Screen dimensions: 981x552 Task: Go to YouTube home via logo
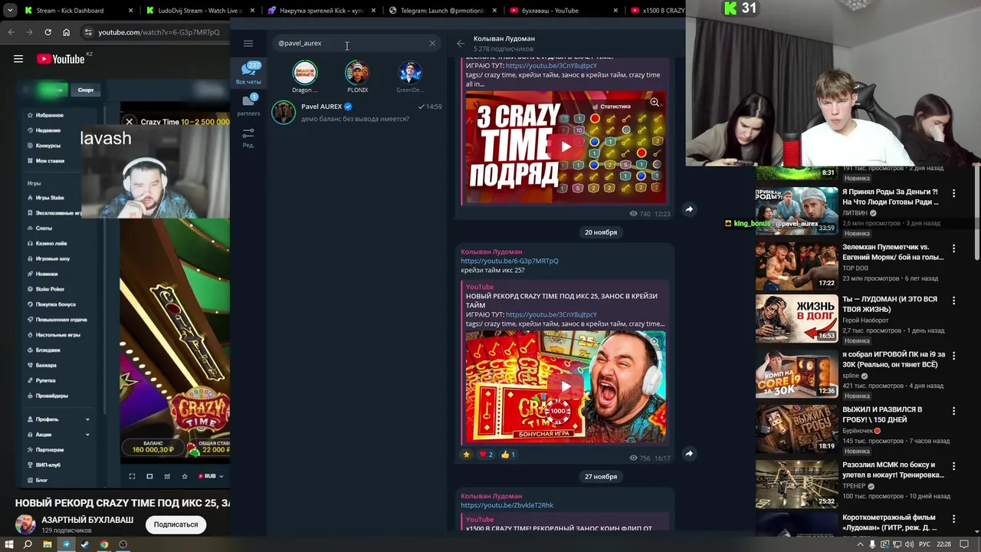pyautogui.click(x=61, y=59)
